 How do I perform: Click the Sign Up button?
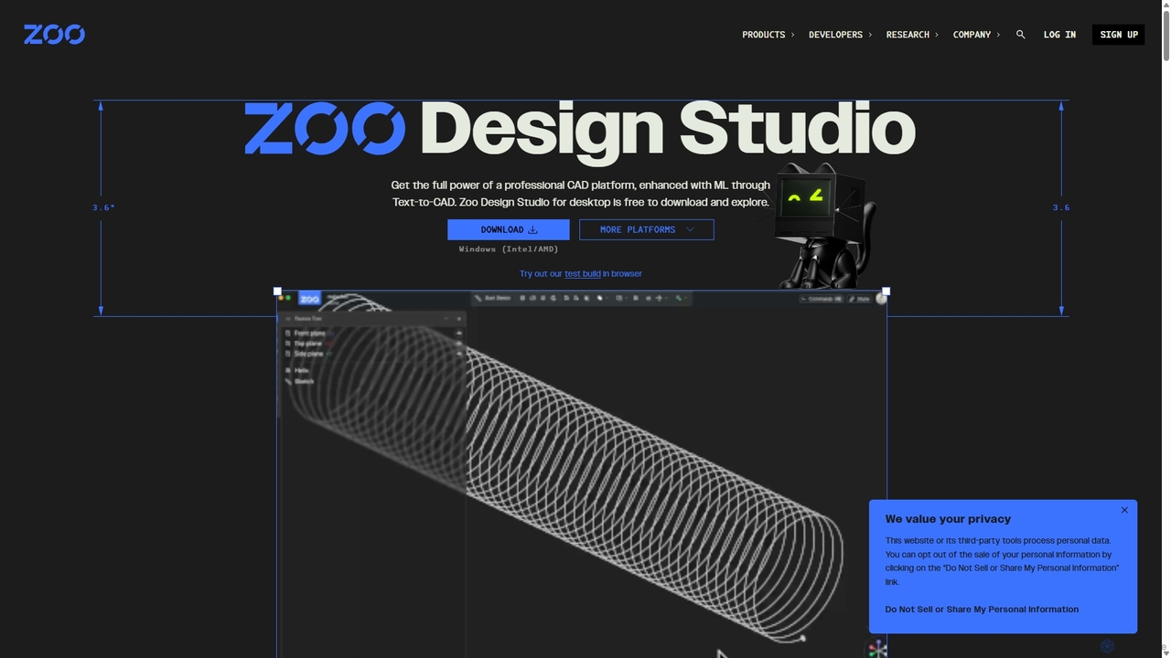[1118, 35]
